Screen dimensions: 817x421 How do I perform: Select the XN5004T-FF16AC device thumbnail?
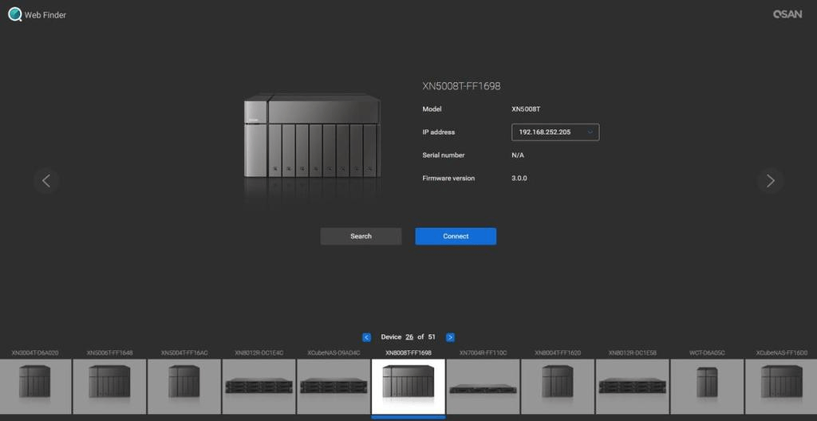(x=184, y=387)
